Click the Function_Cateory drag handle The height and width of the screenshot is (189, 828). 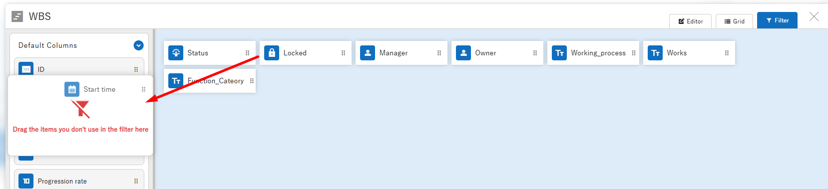pos(252,81)
